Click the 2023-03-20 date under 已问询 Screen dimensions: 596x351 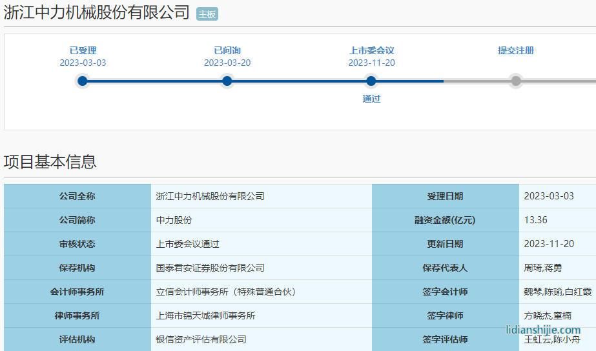(x=227, y=63)
